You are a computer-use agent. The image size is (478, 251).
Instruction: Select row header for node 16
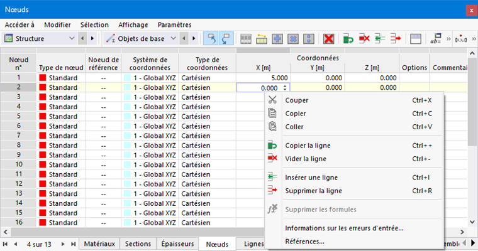click(18, 222)
